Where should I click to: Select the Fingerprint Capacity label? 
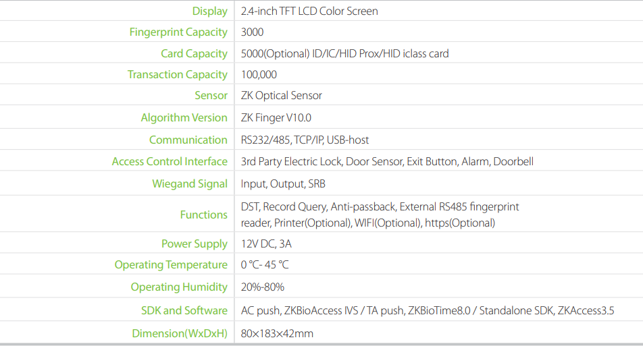178,32
